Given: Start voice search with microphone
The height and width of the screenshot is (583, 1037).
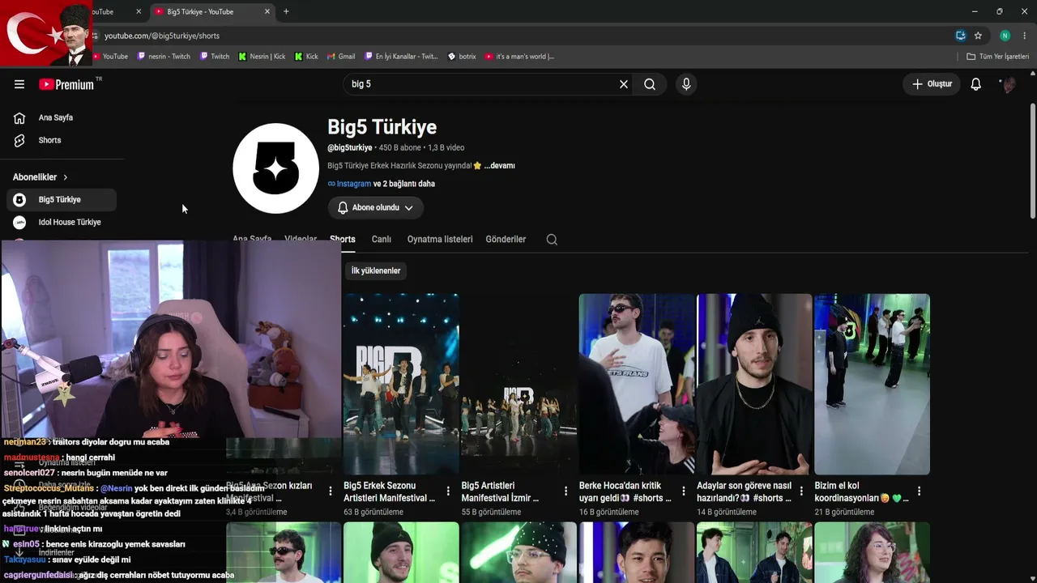Looking at the screenshot, I should [686, 84].
